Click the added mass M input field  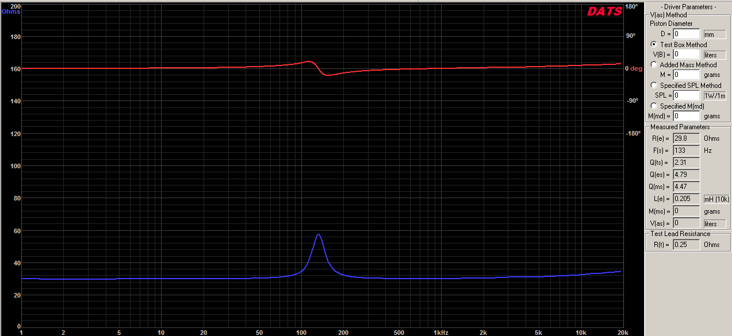click(x=687, y=75)
